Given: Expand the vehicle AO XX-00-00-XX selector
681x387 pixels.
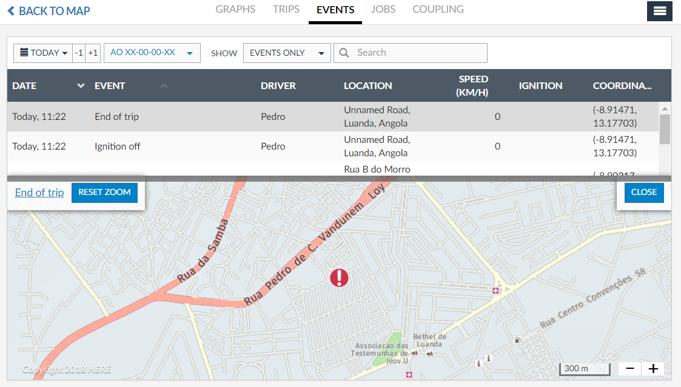Looking at the screenshot, I should pyautogui.click(x=152, y=53).
